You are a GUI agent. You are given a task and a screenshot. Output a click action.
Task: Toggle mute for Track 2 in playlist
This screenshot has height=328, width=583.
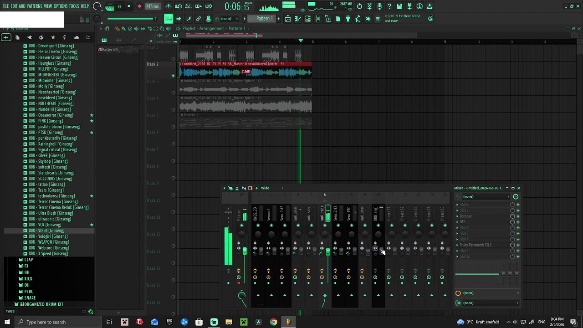173,76
